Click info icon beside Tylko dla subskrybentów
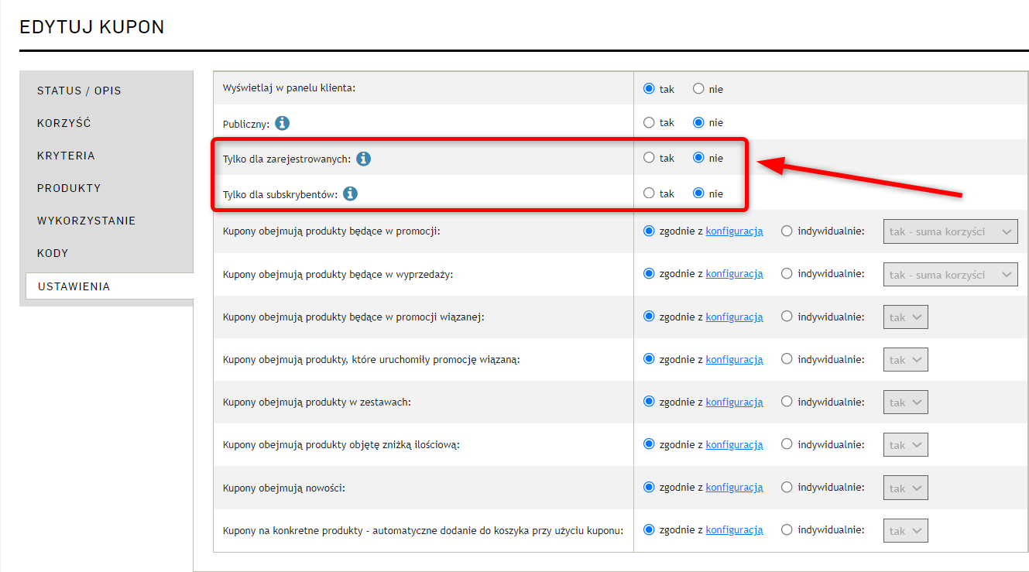Viewport: 1029px width, 572px height. click(350, 194)
